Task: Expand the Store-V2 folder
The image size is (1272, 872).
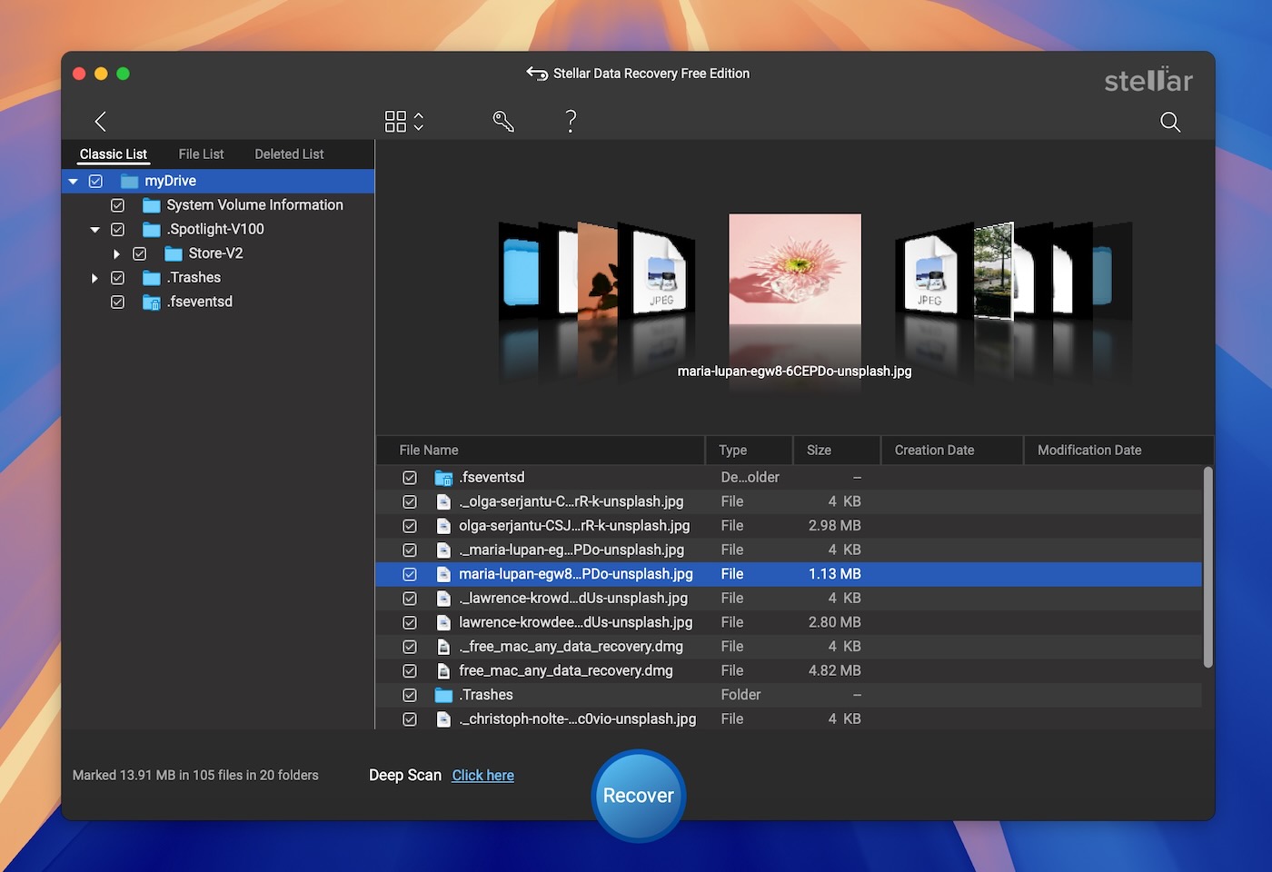Action: 116,253
